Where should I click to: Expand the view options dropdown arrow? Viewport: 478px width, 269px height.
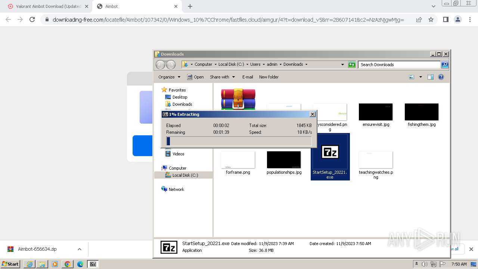(420, 77)
